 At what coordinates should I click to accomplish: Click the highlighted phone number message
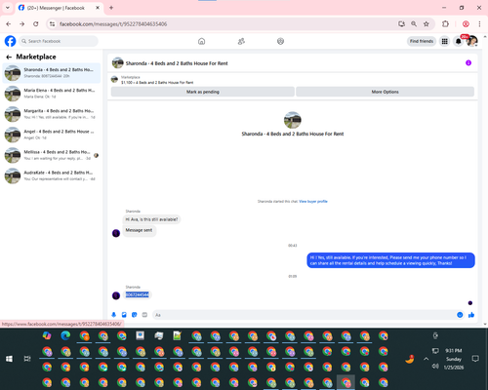point(138,294)
